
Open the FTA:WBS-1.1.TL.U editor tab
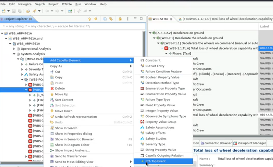coord(226,19)
